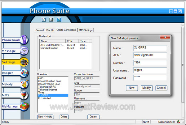This screenshot has height=125, width=186.
Task: Click the dialog User name field
Action: [150, 70]
